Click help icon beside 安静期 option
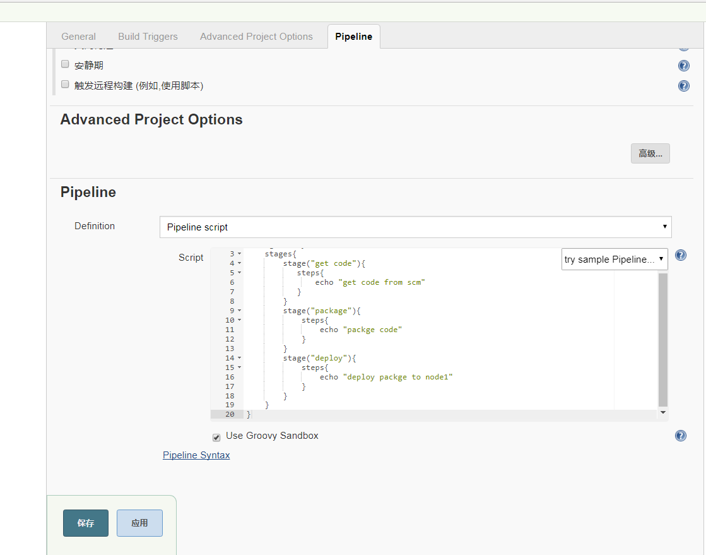Screen dimensions: 706x555 coord(683,66)
